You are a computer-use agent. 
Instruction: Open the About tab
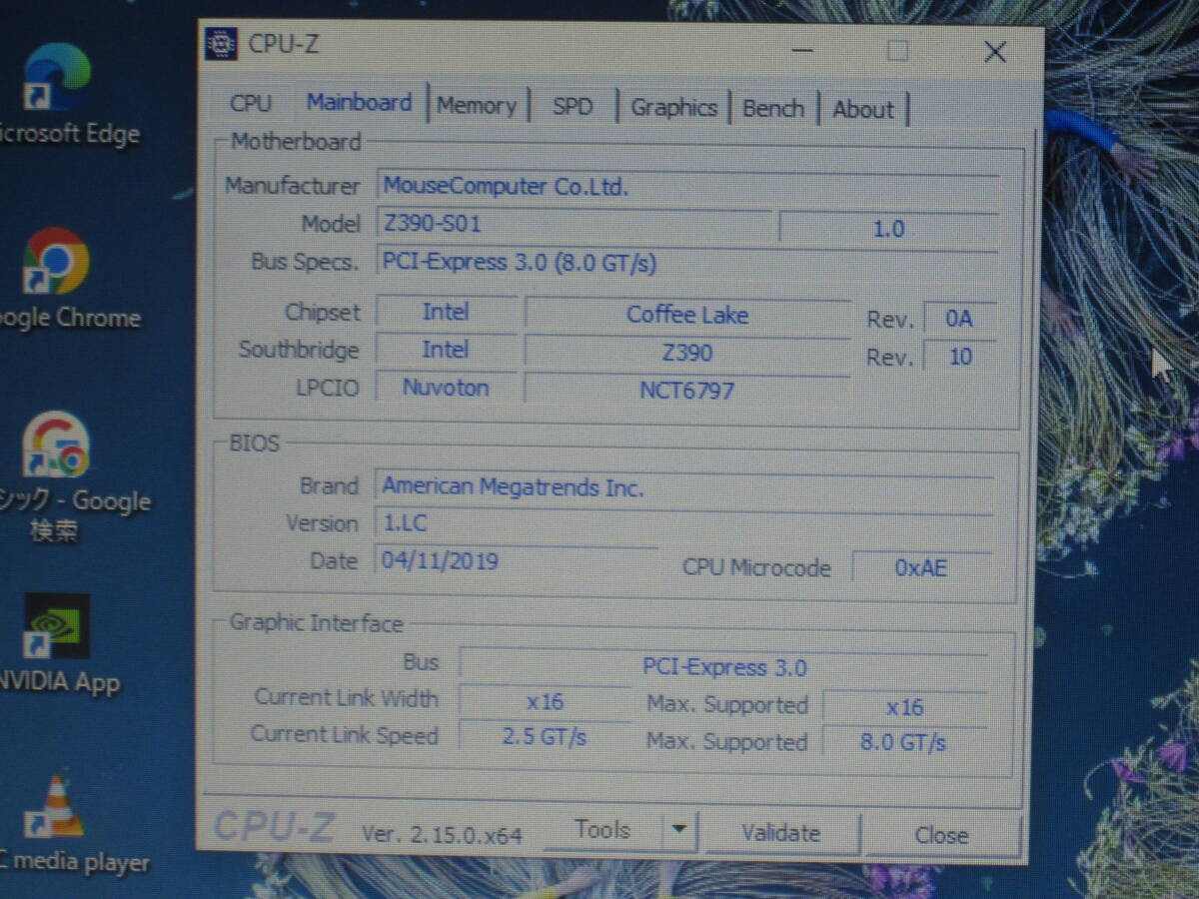tap(863, 110)
